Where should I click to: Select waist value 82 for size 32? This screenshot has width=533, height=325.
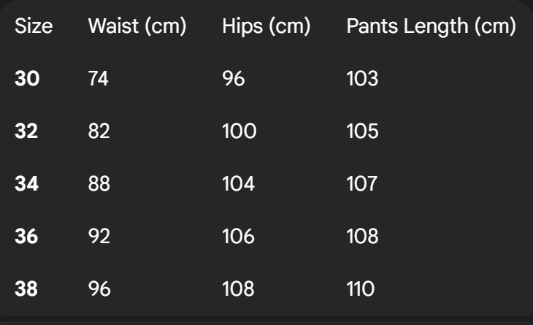99,131
